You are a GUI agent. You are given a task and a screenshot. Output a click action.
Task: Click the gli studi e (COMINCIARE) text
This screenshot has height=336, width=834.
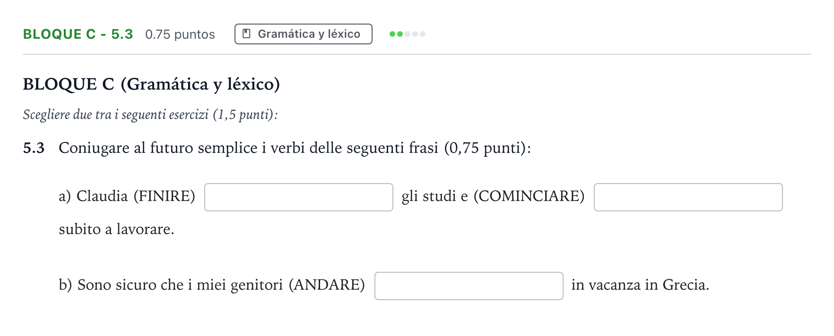coord(493,196)
